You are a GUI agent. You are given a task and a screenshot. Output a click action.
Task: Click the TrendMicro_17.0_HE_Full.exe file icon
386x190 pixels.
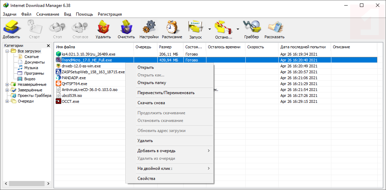(x=58, y=60)
